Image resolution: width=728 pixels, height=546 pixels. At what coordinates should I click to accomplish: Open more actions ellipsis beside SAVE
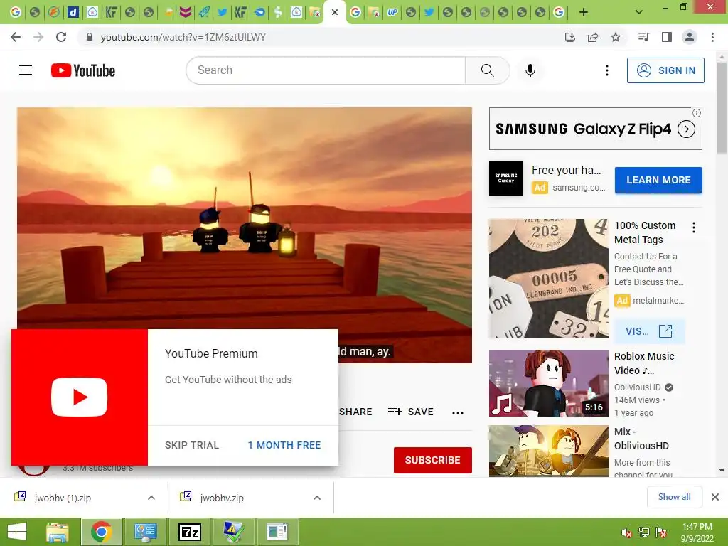[458, 412]
